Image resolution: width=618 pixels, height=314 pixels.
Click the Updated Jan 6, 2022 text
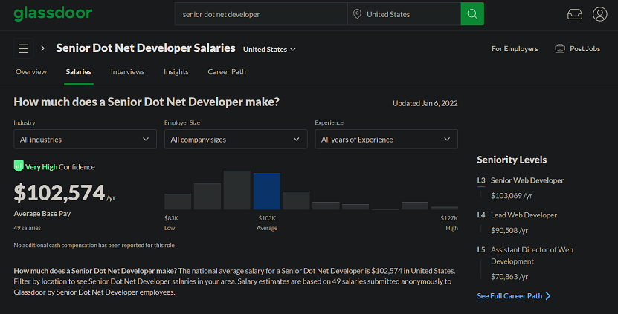tap(425, 103)
